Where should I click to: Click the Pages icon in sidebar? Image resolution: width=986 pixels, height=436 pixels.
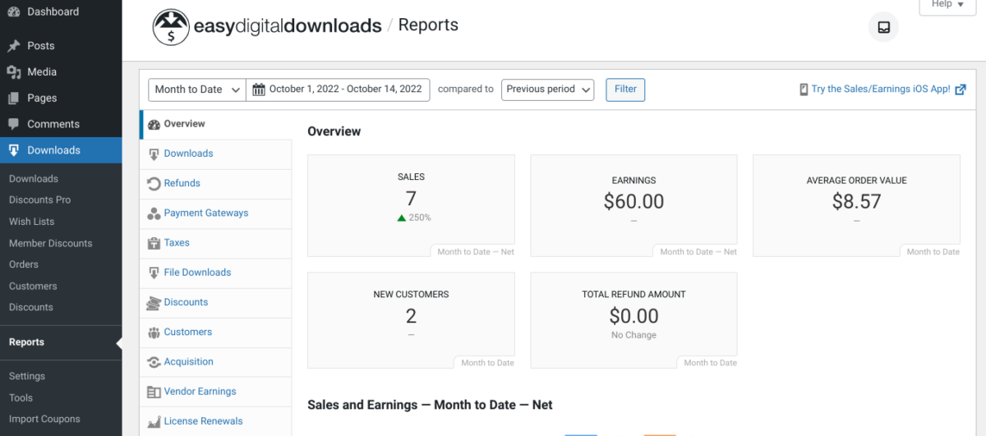point(14,99)
